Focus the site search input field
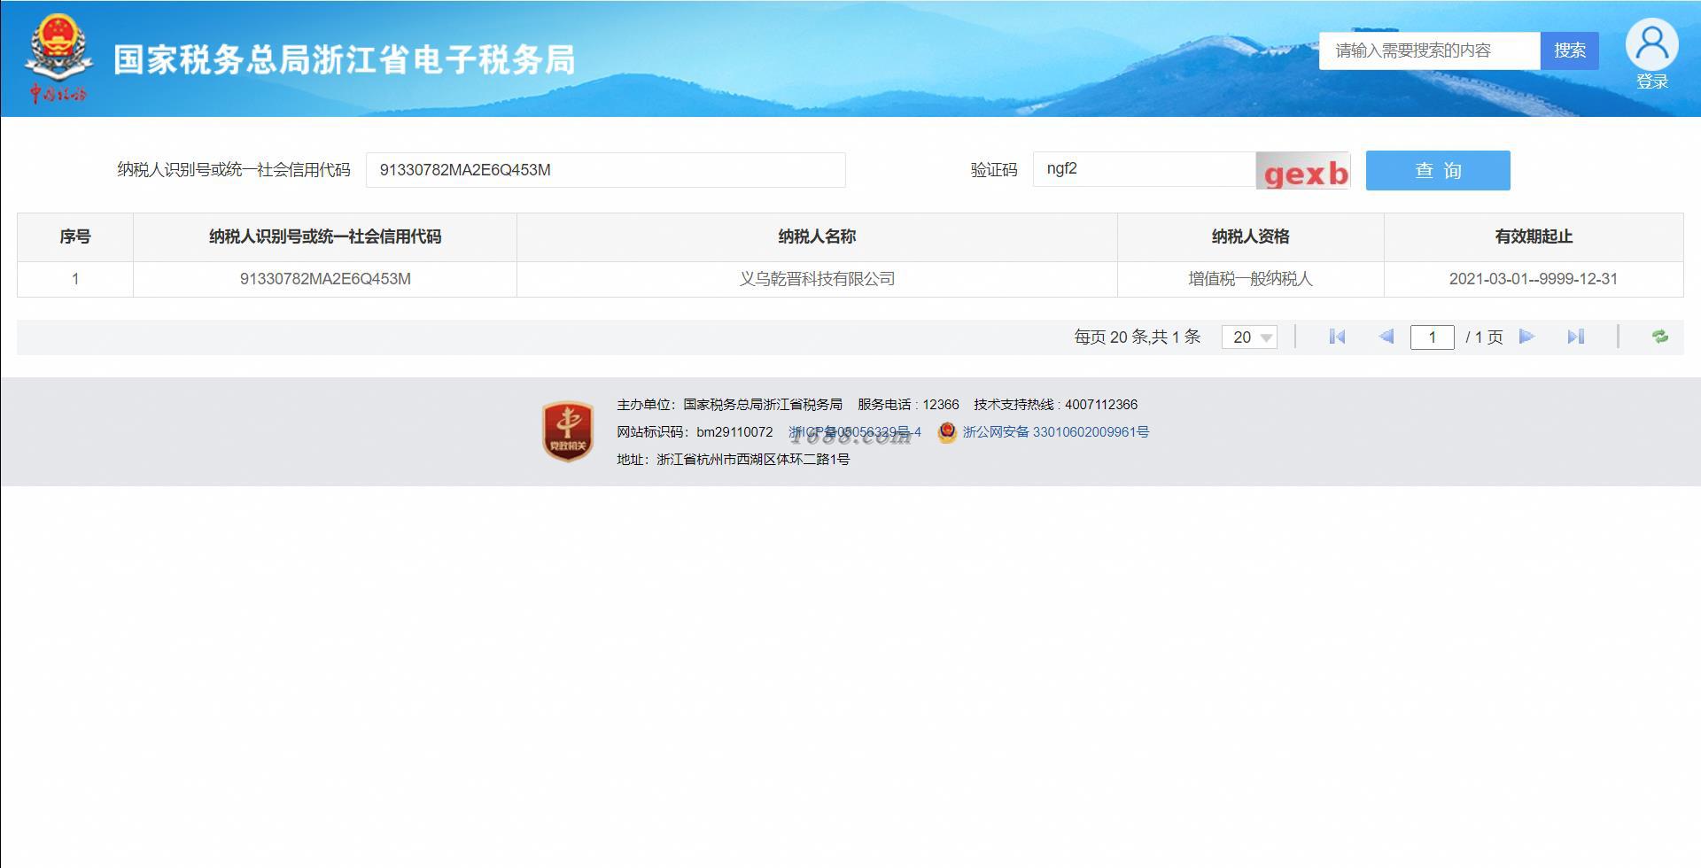This screenshot has height=868, width=1701. coord(1430,50)
